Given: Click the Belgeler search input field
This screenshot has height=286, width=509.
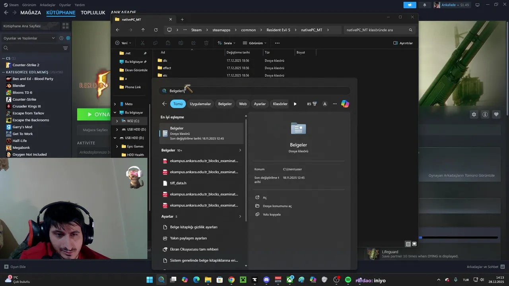Looking at the screenshot, I should point(254,91).
